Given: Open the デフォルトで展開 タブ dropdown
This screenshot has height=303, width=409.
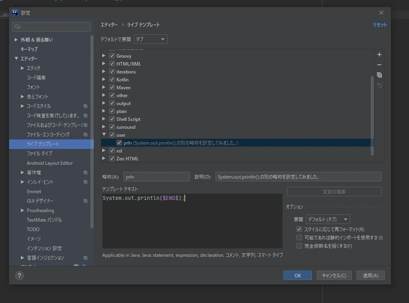Looking at the screenshot, I should tap(150, 39).
